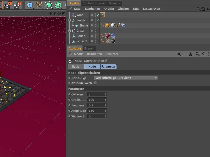This screenshot has width=210, height=157.
Task: Lock the Attribute Manager element
Action: pos(203,54)
